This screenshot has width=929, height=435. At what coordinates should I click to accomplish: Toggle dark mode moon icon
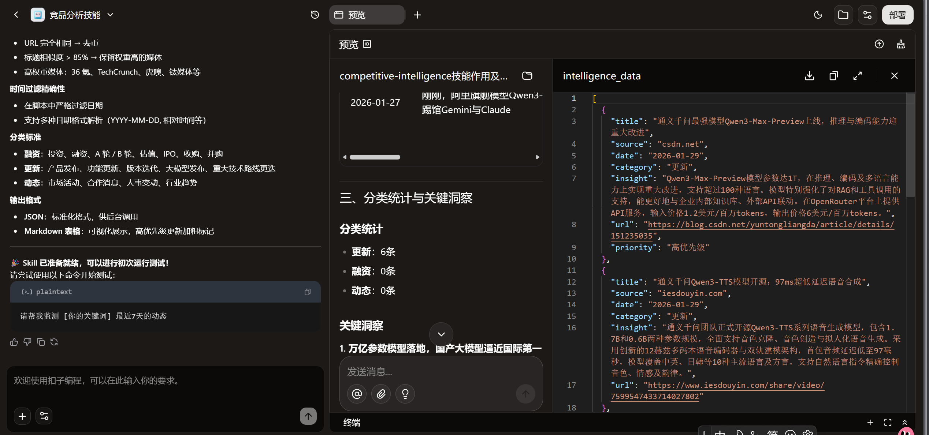tap(818, 15)
